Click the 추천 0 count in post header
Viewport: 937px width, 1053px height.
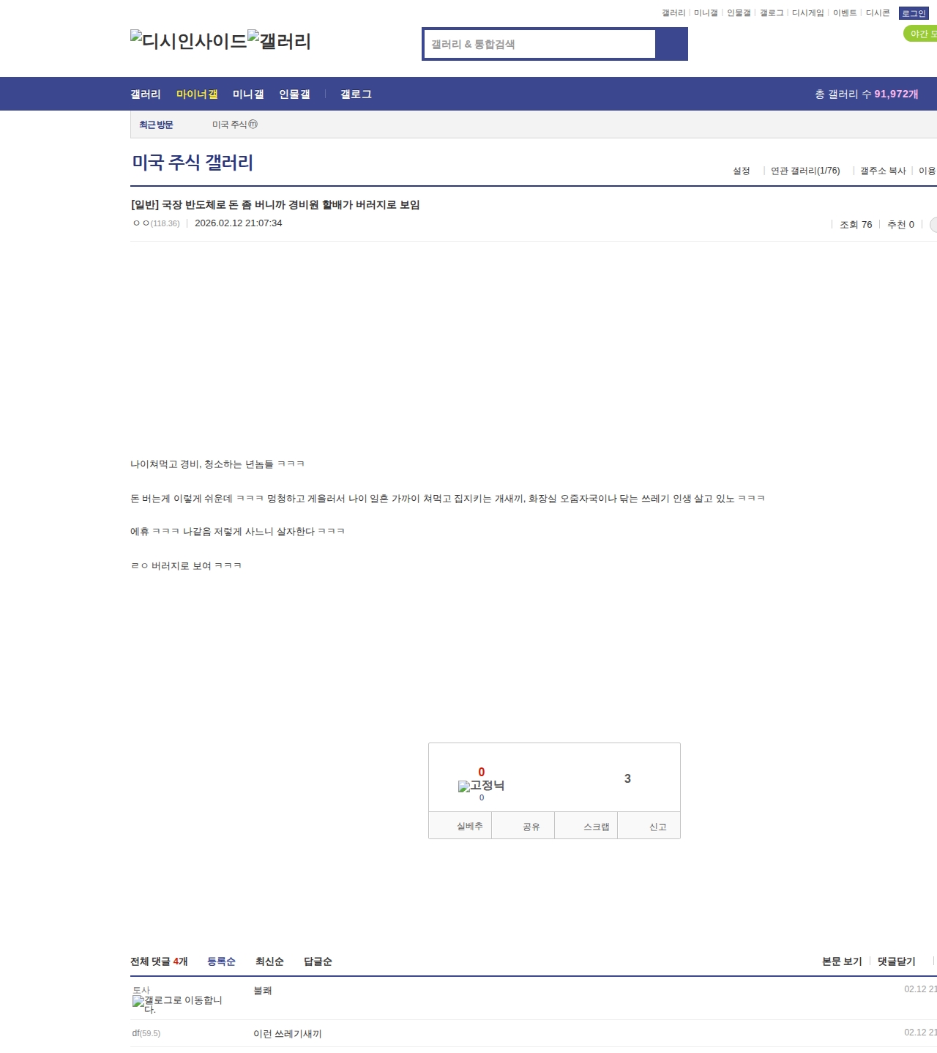900,225
